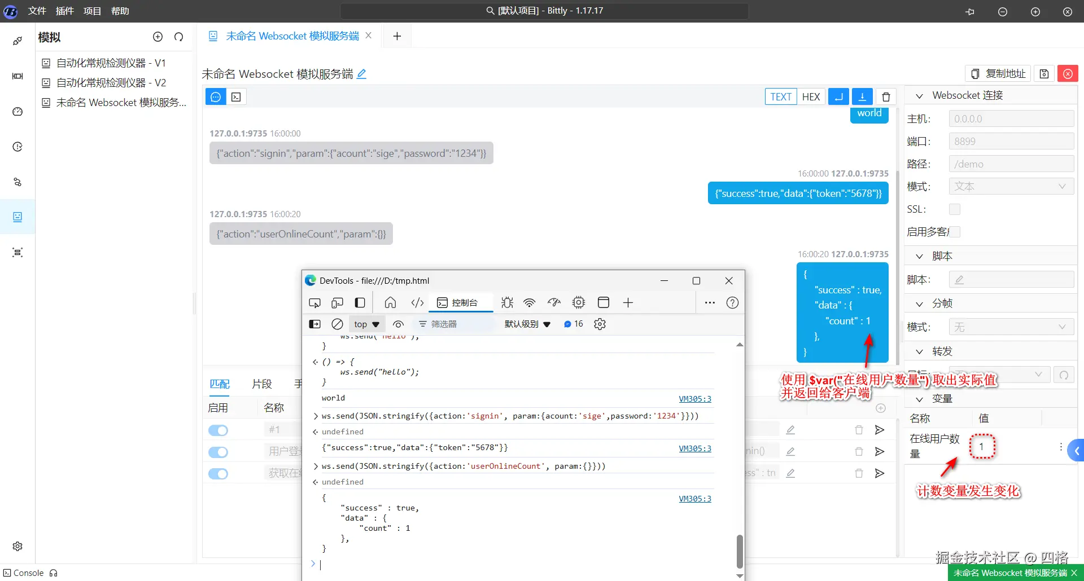The width and height of the screenshot is (1084, 581).
Task: Open the Console panel at bottom left
Action: tap(24, 573)
